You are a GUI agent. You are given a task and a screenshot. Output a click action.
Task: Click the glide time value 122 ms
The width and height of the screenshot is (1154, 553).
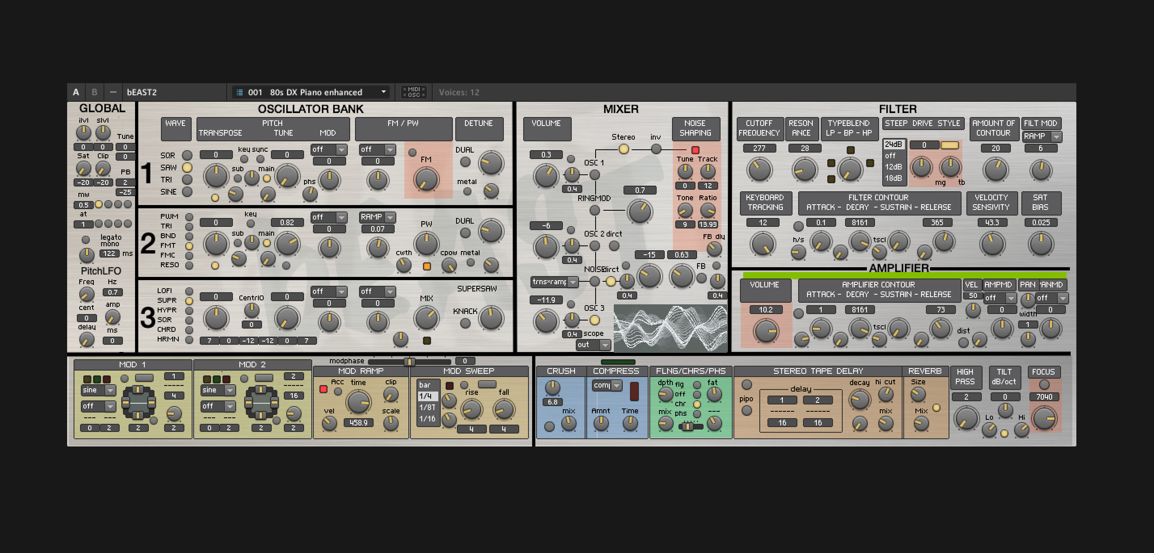click(109, 253)
